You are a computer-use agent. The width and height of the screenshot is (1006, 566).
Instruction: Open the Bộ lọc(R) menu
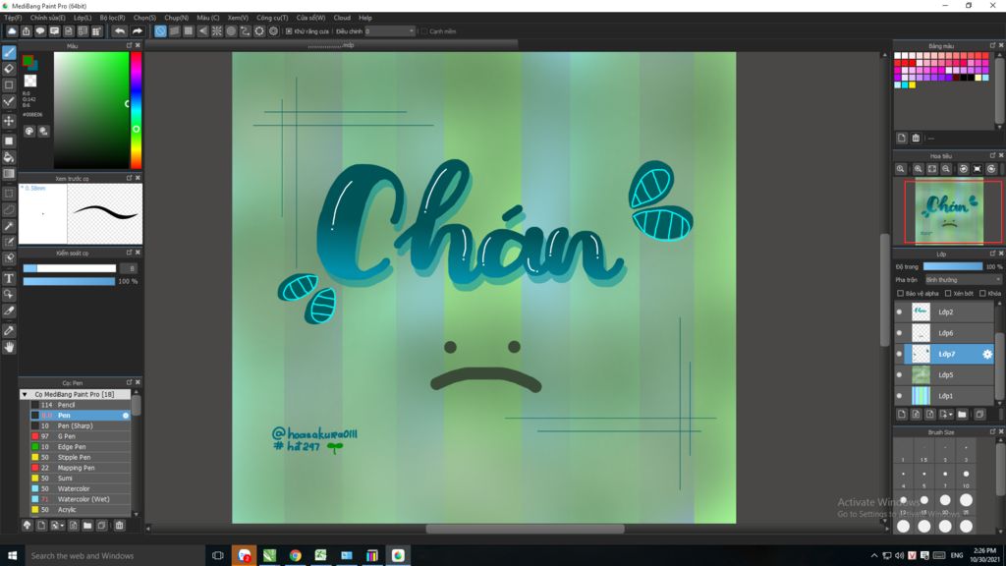tap(112, 18)
